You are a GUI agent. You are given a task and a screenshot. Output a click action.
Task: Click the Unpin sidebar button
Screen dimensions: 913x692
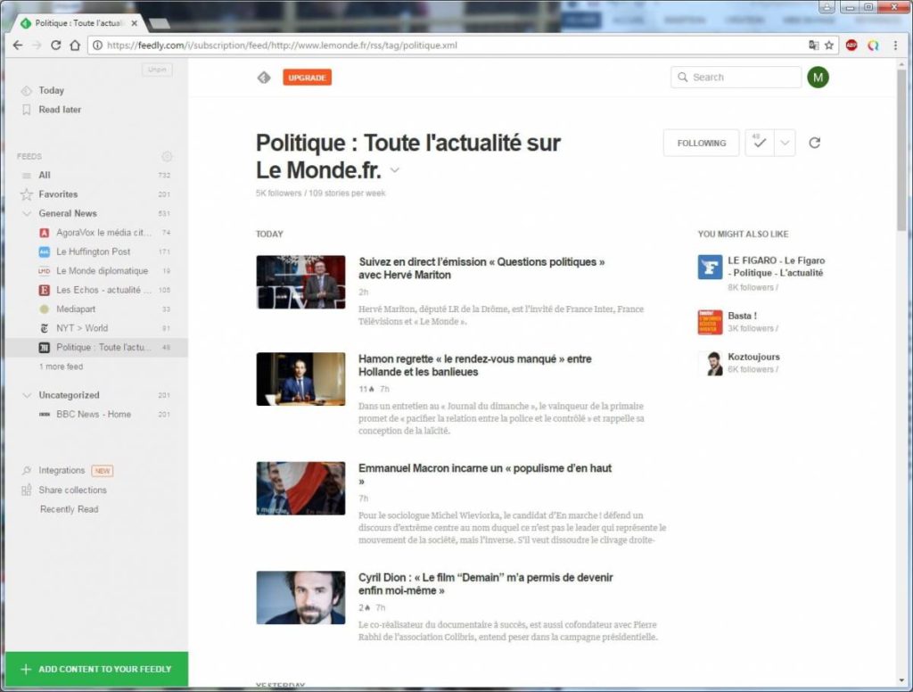point(157,70)
